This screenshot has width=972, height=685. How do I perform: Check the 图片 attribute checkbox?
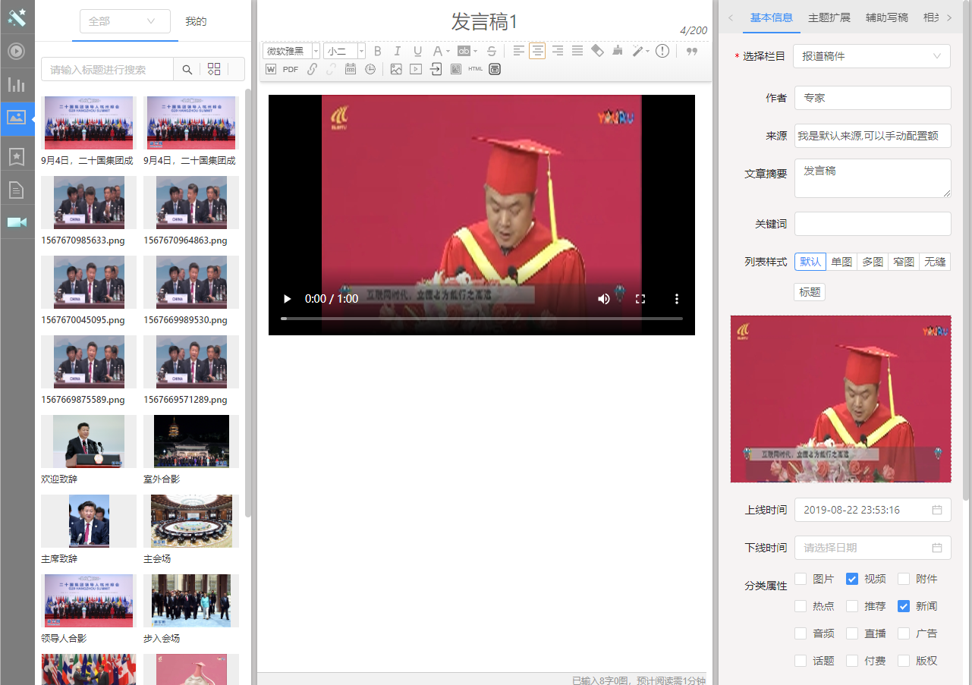coord(801,579)
